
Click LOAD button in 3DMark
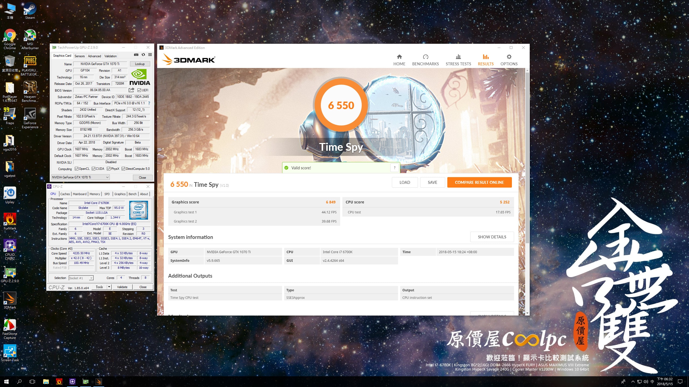(405, 182)
